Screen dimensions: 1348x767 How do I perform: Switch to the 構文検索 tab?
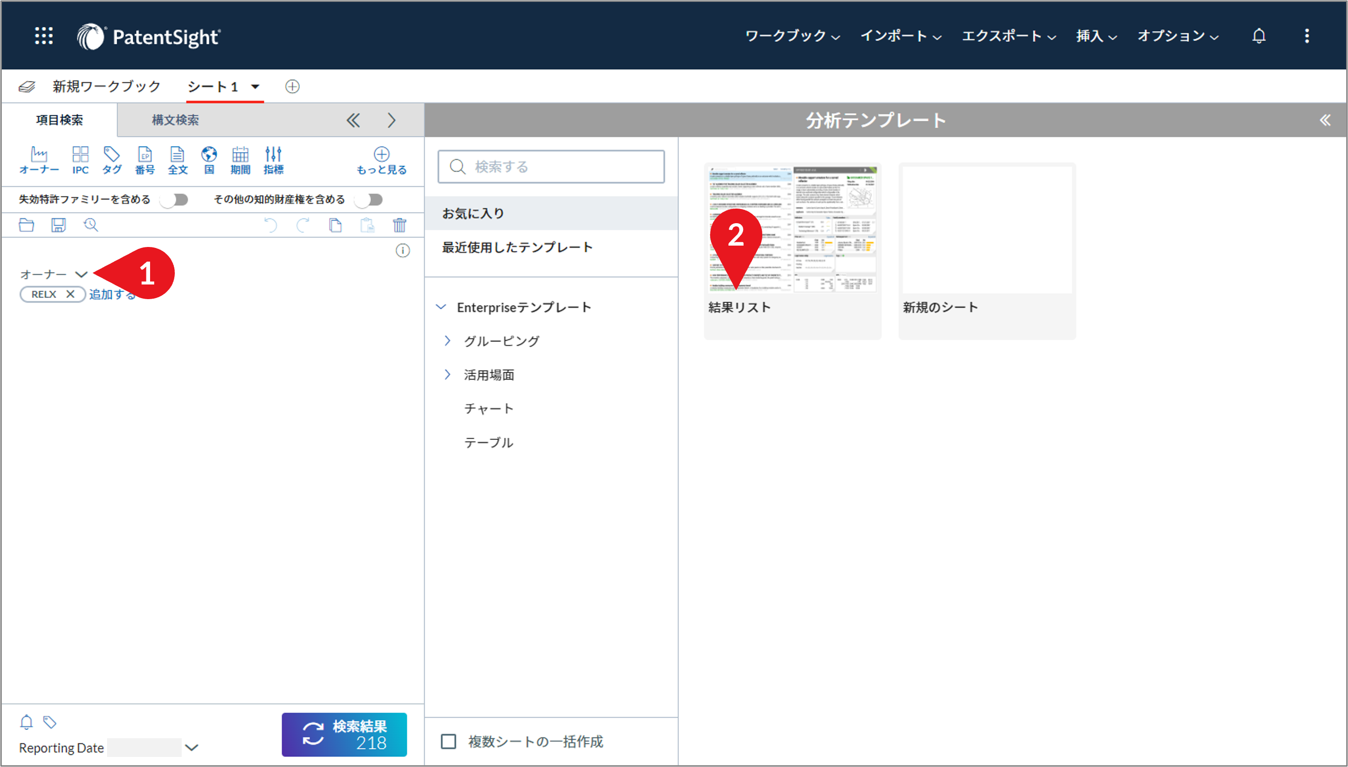(x=175, y=120)
